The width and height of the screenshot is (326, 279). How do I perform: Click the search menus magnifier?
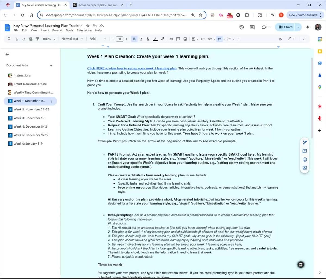9,39
